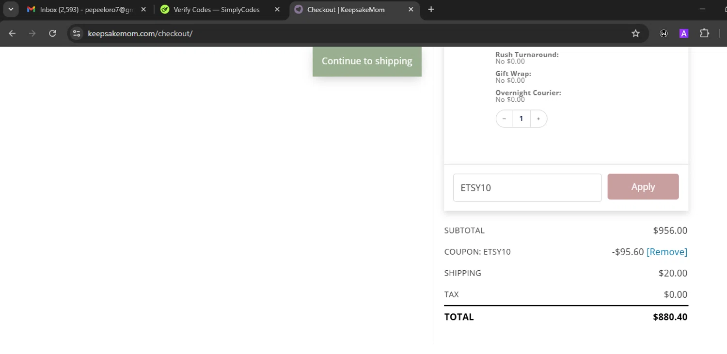Apply the coupon code
The height and width of the screenshot is (354, 727).
[643, 187]
